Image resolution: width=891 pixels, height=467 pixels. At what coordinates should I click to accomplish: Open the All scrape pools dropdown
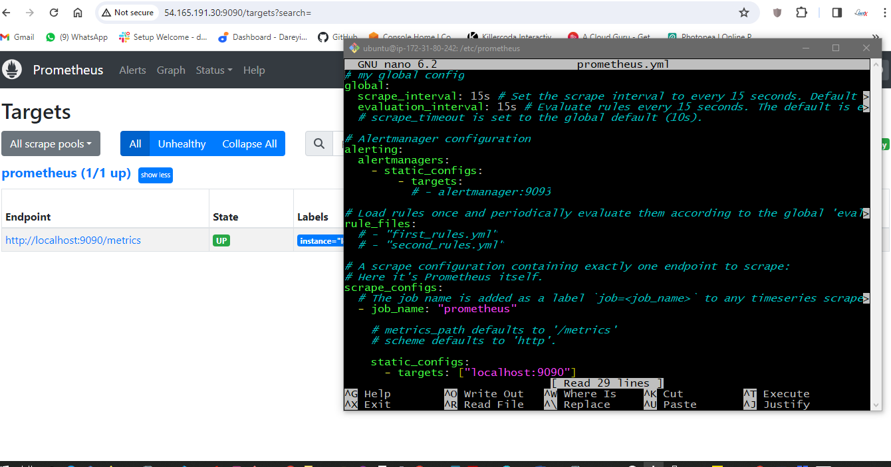coord(51,143)
